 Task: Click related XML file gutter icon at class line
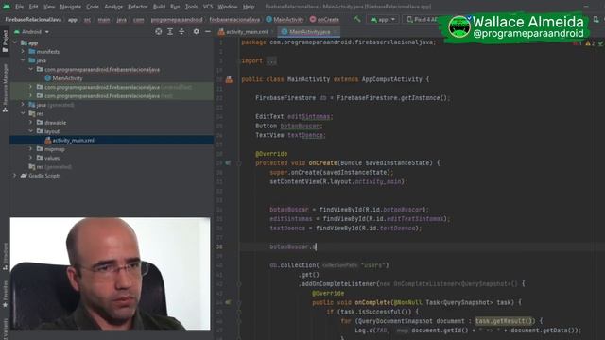click(x=229, y=79)
